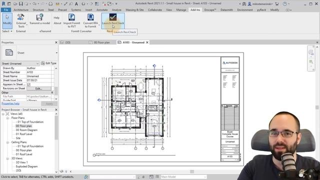Click the Revit application logo
The width and height of the screenshot is (320, 180).
3,3
